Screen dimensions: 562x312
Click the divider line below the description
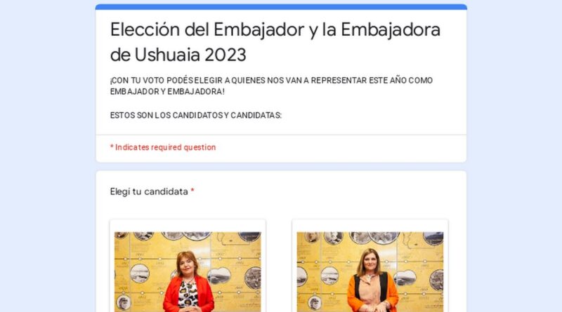point(281,135)
